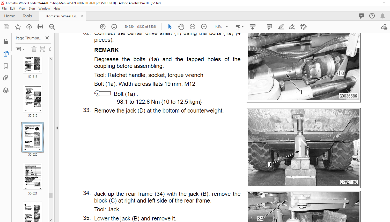Click step 33 "Remove the jack (D)" text

[159, 111]
